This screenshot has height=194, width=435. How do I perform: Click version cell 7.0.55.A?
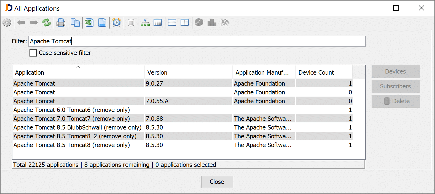click(189, 101)
